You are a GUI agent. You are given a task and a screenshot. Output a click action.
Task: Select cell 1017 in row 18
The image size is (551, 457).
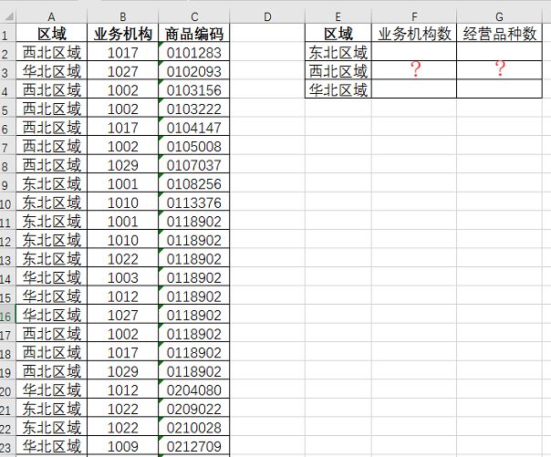point(122,353)
